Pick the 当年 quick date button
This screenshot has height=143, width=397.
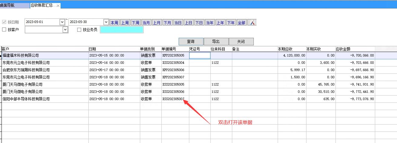[x=210, y=23]
